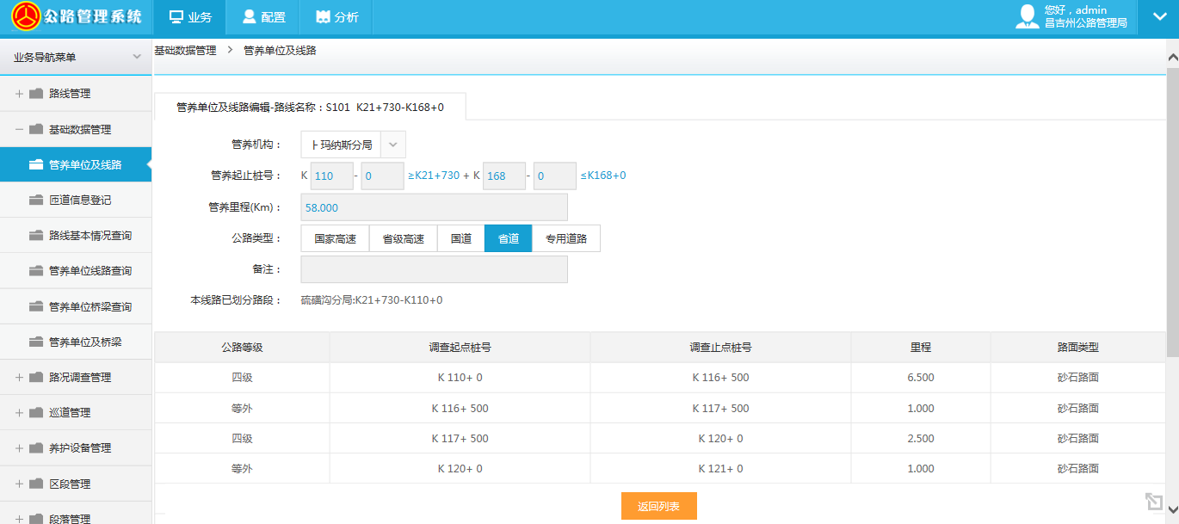The height and width of the screenshot is (524, 1179).
Task: Click the 备注 input field
Action: coord(434,269)
